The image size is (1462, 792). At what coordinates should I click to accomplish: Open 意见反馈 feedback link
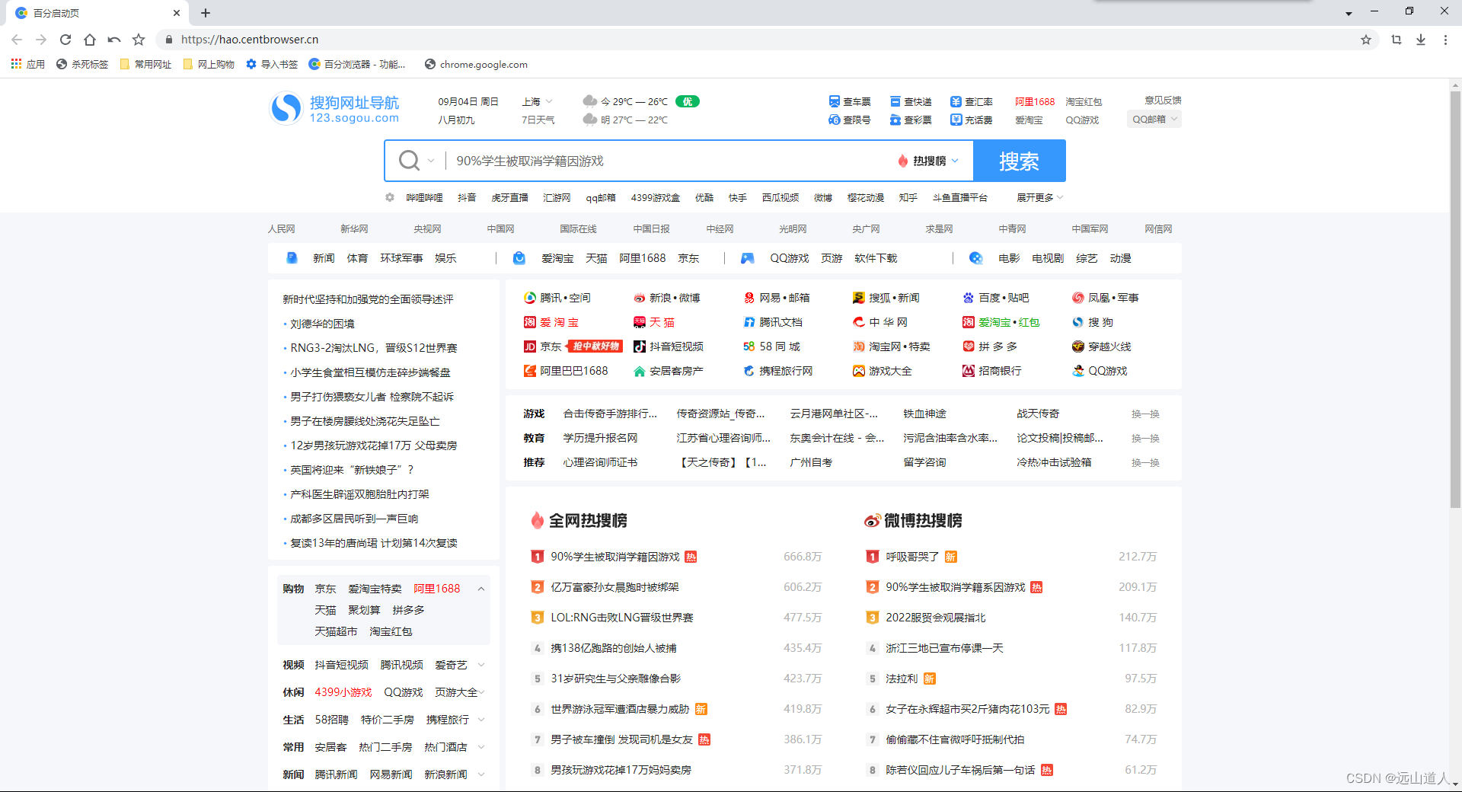pyautogui.click(x=1163, y=100)
